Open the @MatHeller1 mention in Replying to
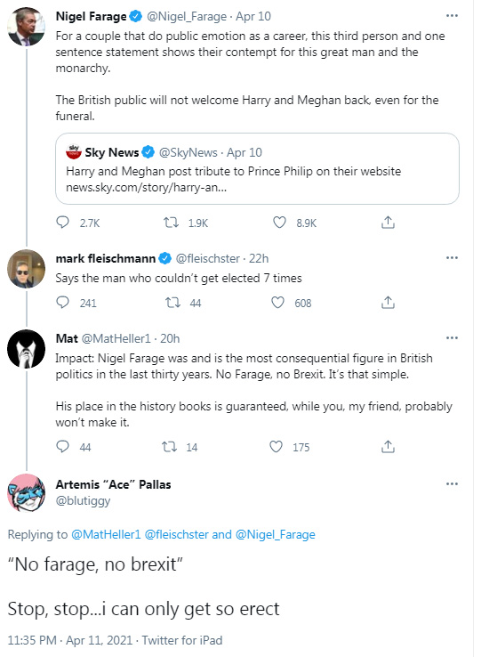481x657 pixels. [106, 534]
